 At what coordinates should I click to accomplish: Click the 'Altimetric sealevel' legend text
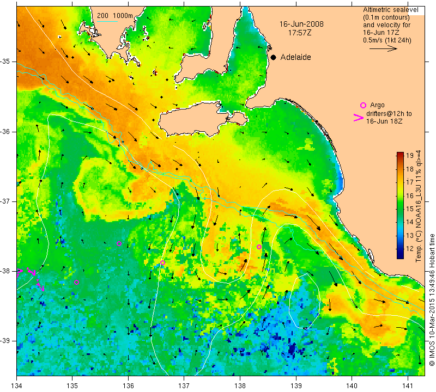[390, 10]
